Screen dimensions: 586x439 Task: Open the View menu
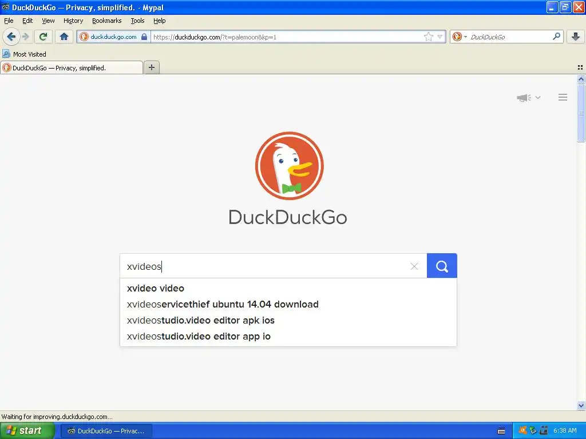tap(48, 21)
